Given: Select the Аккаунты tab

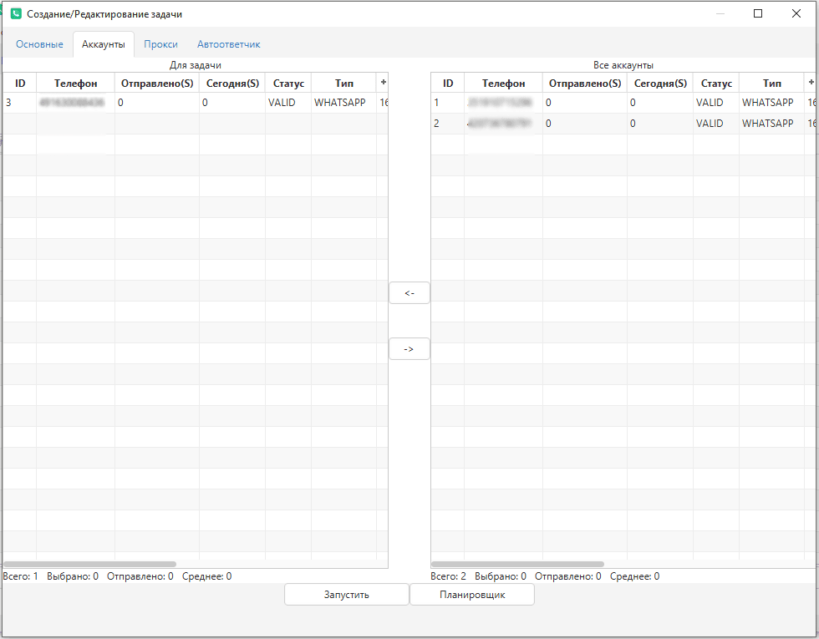Looking at the screenshot, I should coord(104,44).
